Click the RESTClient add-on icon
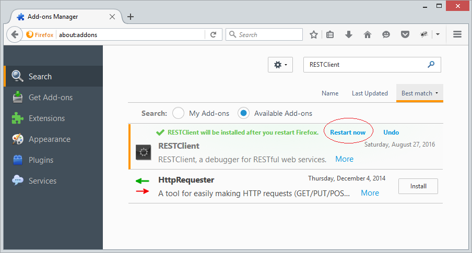Screen dimensions: 472x253 tap(143, 152)
